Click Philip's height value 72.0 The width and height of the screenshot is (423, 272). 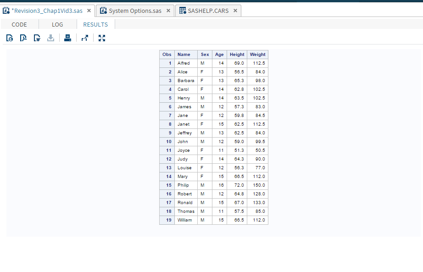(x=237, y=185)
